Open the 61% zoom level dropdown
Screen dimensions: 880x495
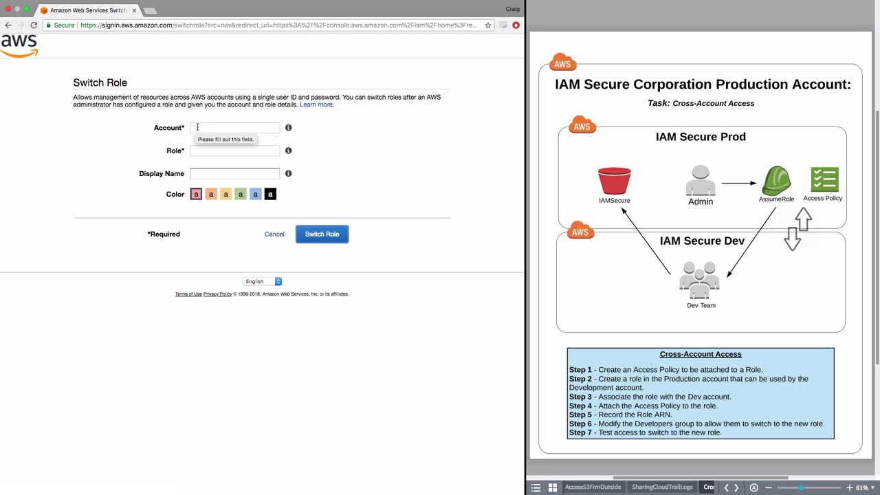(866, 487)
